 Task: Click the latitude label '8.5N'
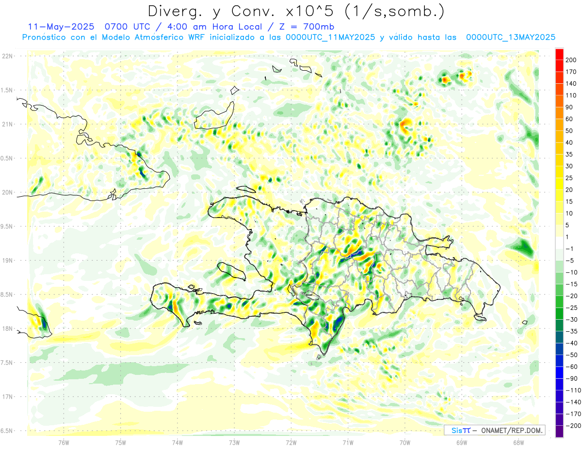pos(7,294)
